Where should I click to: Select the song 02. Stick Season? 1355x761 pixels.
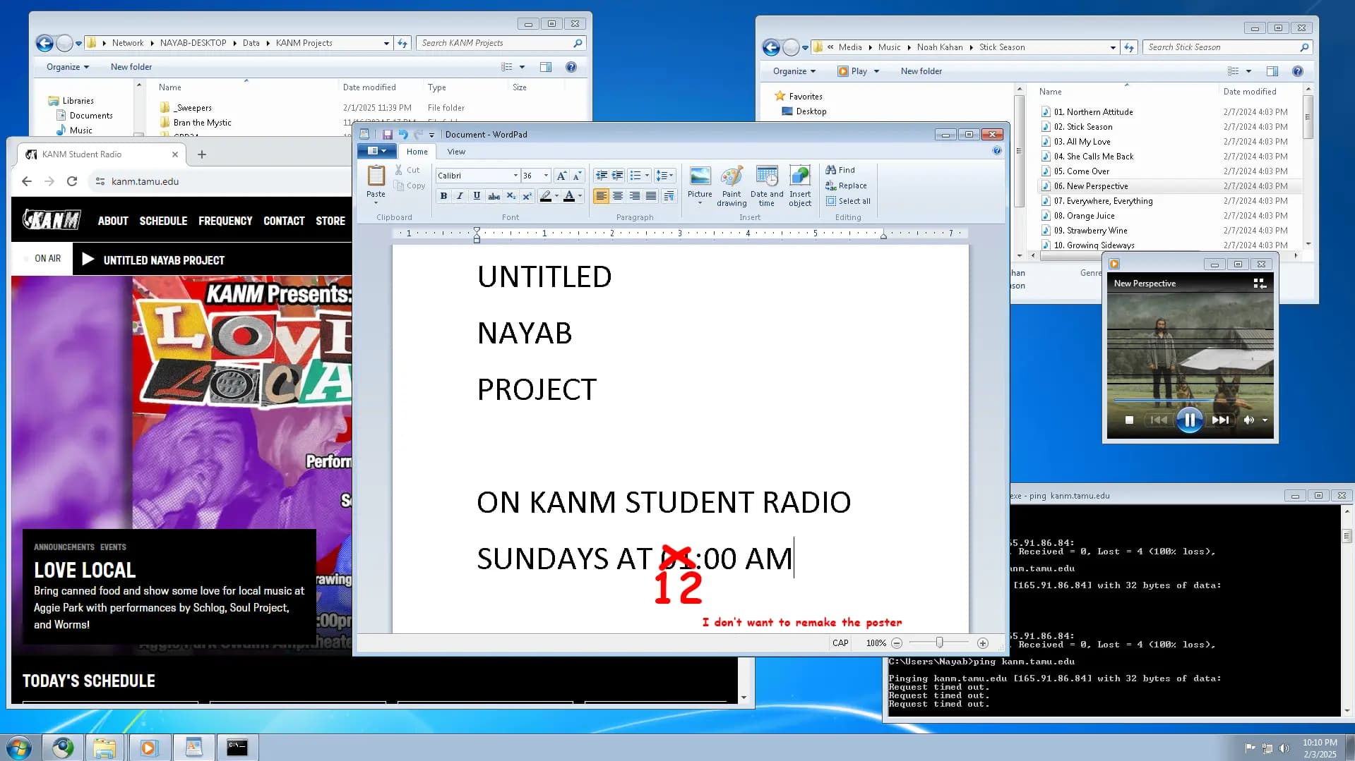click(x=1090, y=126)
